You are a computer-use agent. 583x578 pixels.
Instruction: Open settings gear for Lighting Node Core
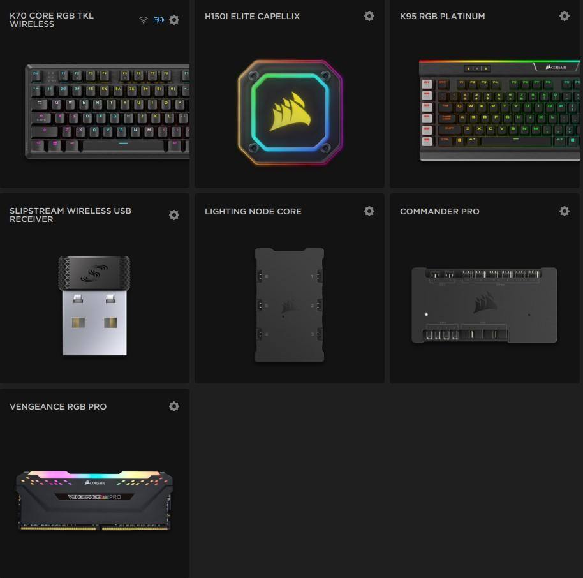[369, 211]
